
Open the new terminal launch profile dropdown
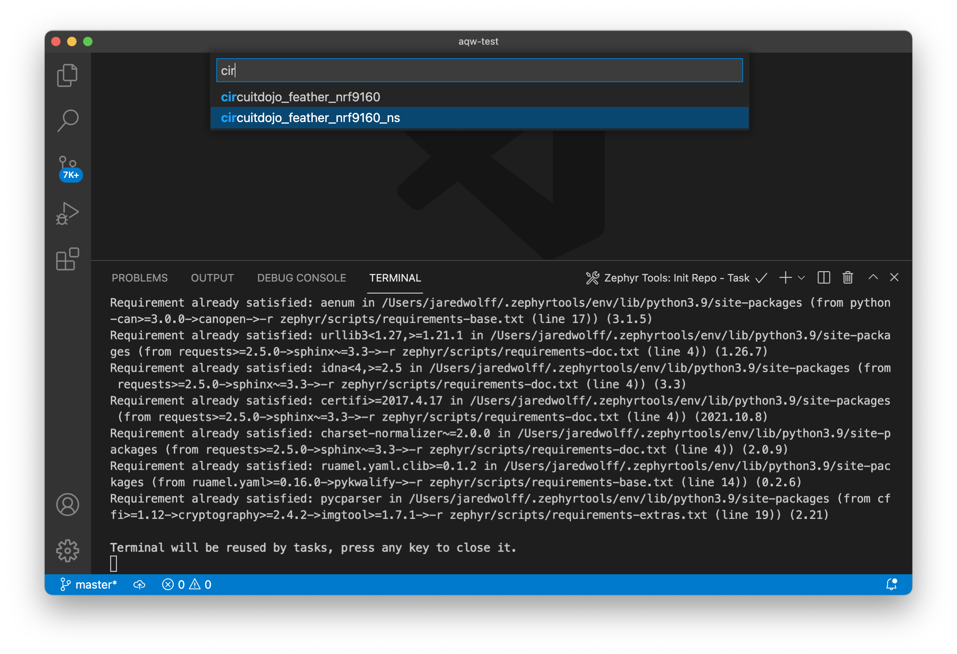[x=801, y=278]
